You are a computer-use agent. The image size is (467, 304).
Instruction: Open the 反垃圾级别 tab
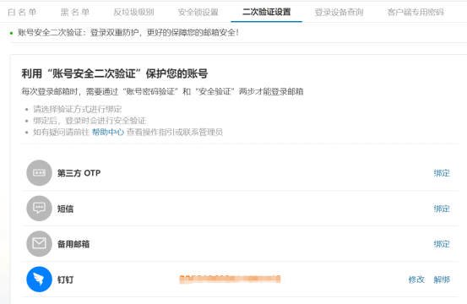(133, 12)
